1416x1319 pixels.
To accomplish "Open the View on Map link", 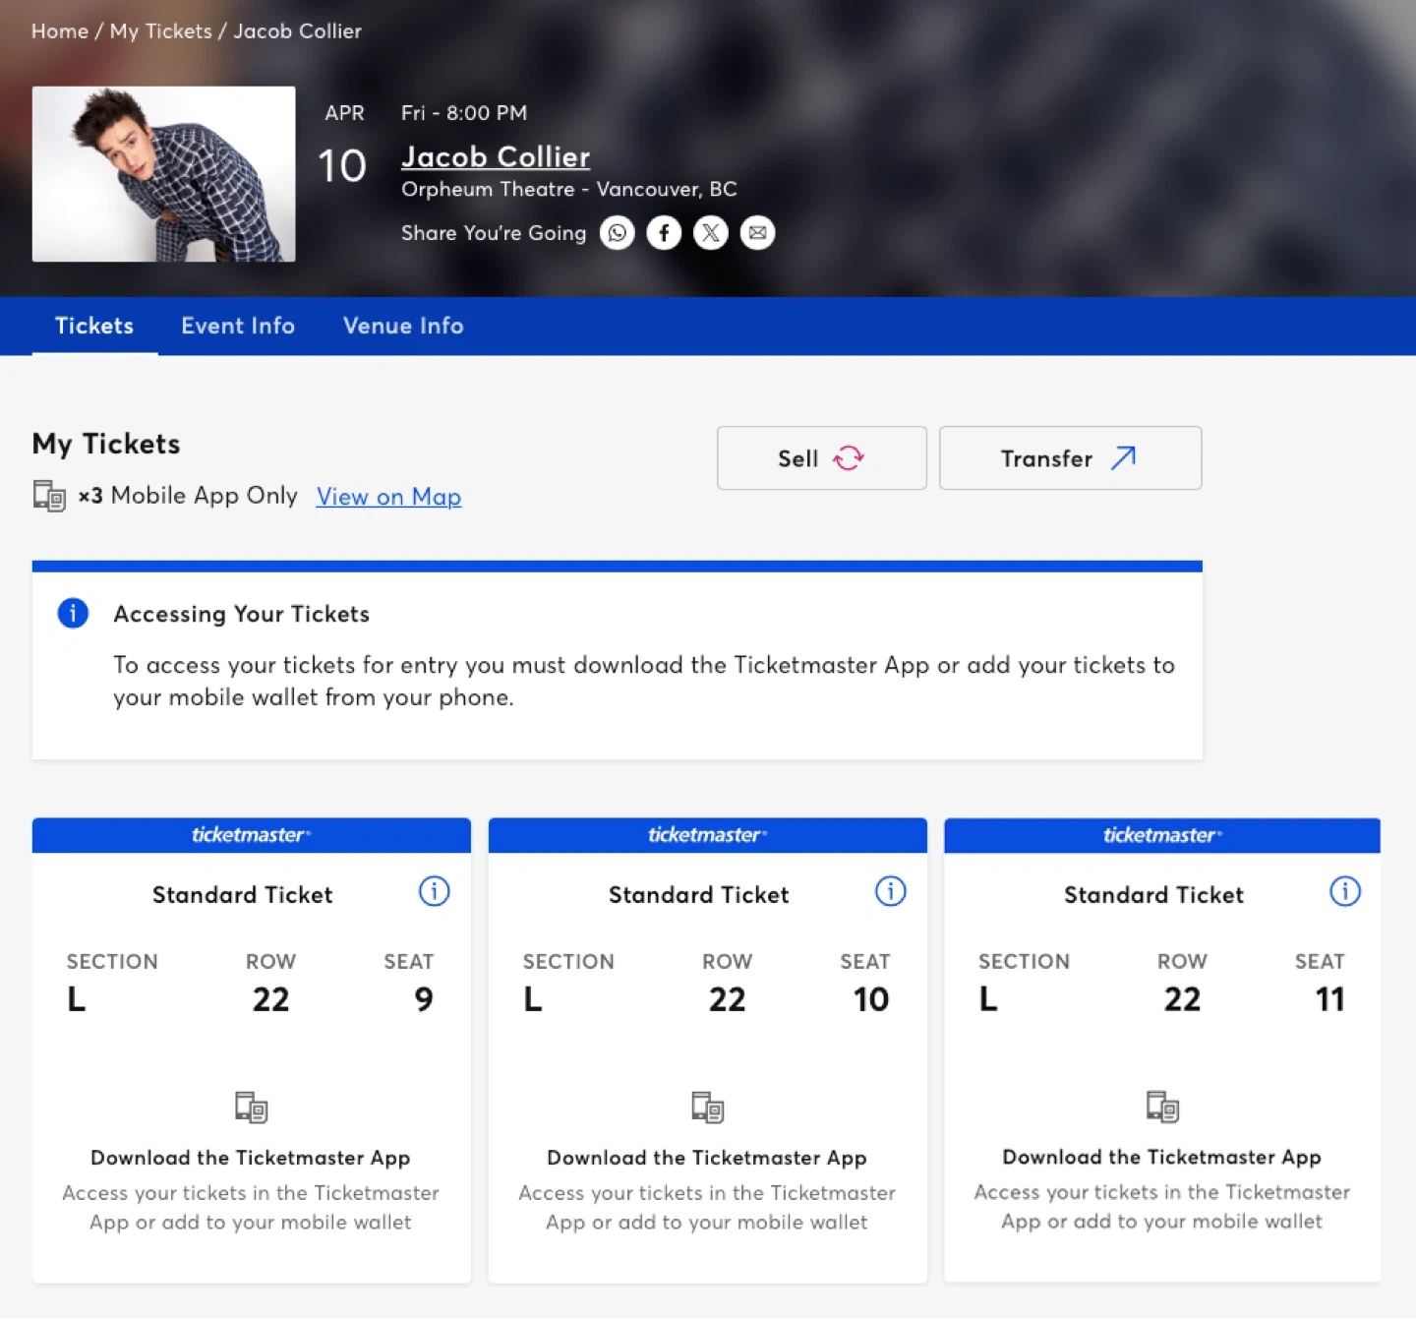I will tap(388, 497).
